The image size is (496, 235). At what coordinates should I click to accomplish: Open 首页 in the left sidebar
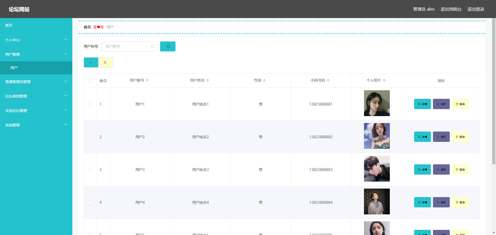[x=36, y=25]
